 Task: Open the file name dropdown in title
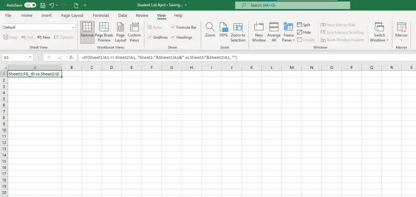click(185, 5)
